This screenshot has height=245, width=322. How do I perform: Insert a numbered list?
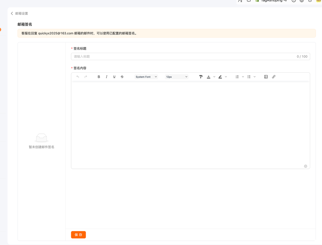237,77
